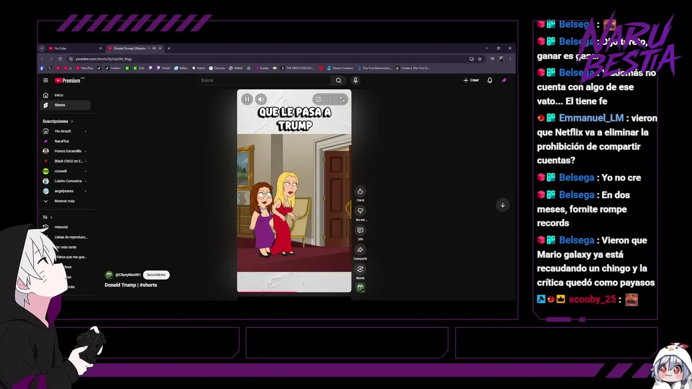Bookmark this page with star icon

click(480, 59)
